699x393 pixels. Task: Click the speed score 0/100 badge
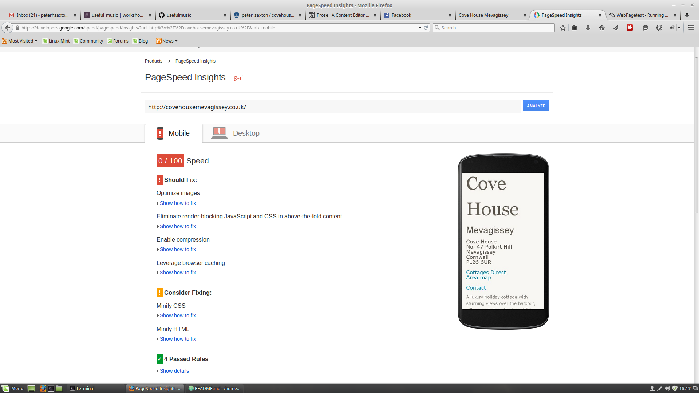click(x=170, y=161)
